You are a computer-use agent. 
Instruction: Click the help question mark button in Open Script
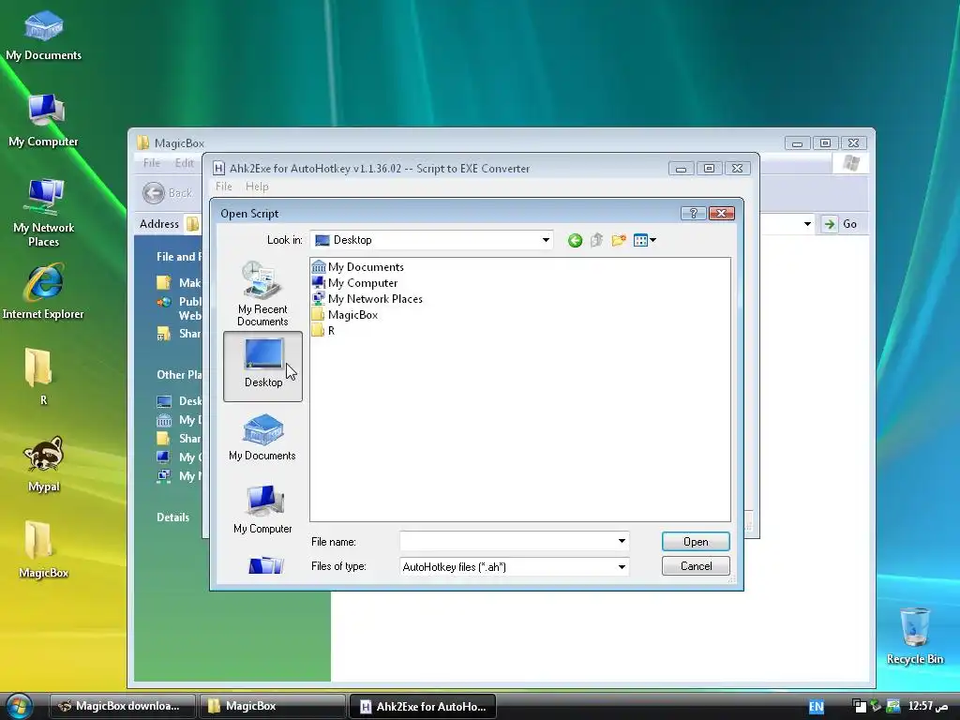point(693,213)
